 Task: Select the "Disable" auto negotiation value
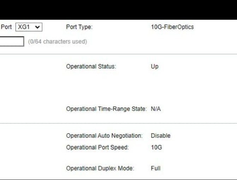pyautogui.click(x=161, y=136)
